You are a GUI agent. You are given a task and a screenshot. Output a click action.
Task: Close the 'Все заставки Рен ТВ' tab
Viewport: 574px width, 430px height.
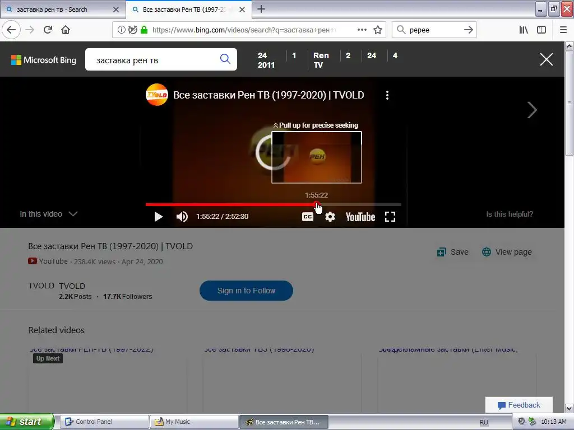pos(242,10)
